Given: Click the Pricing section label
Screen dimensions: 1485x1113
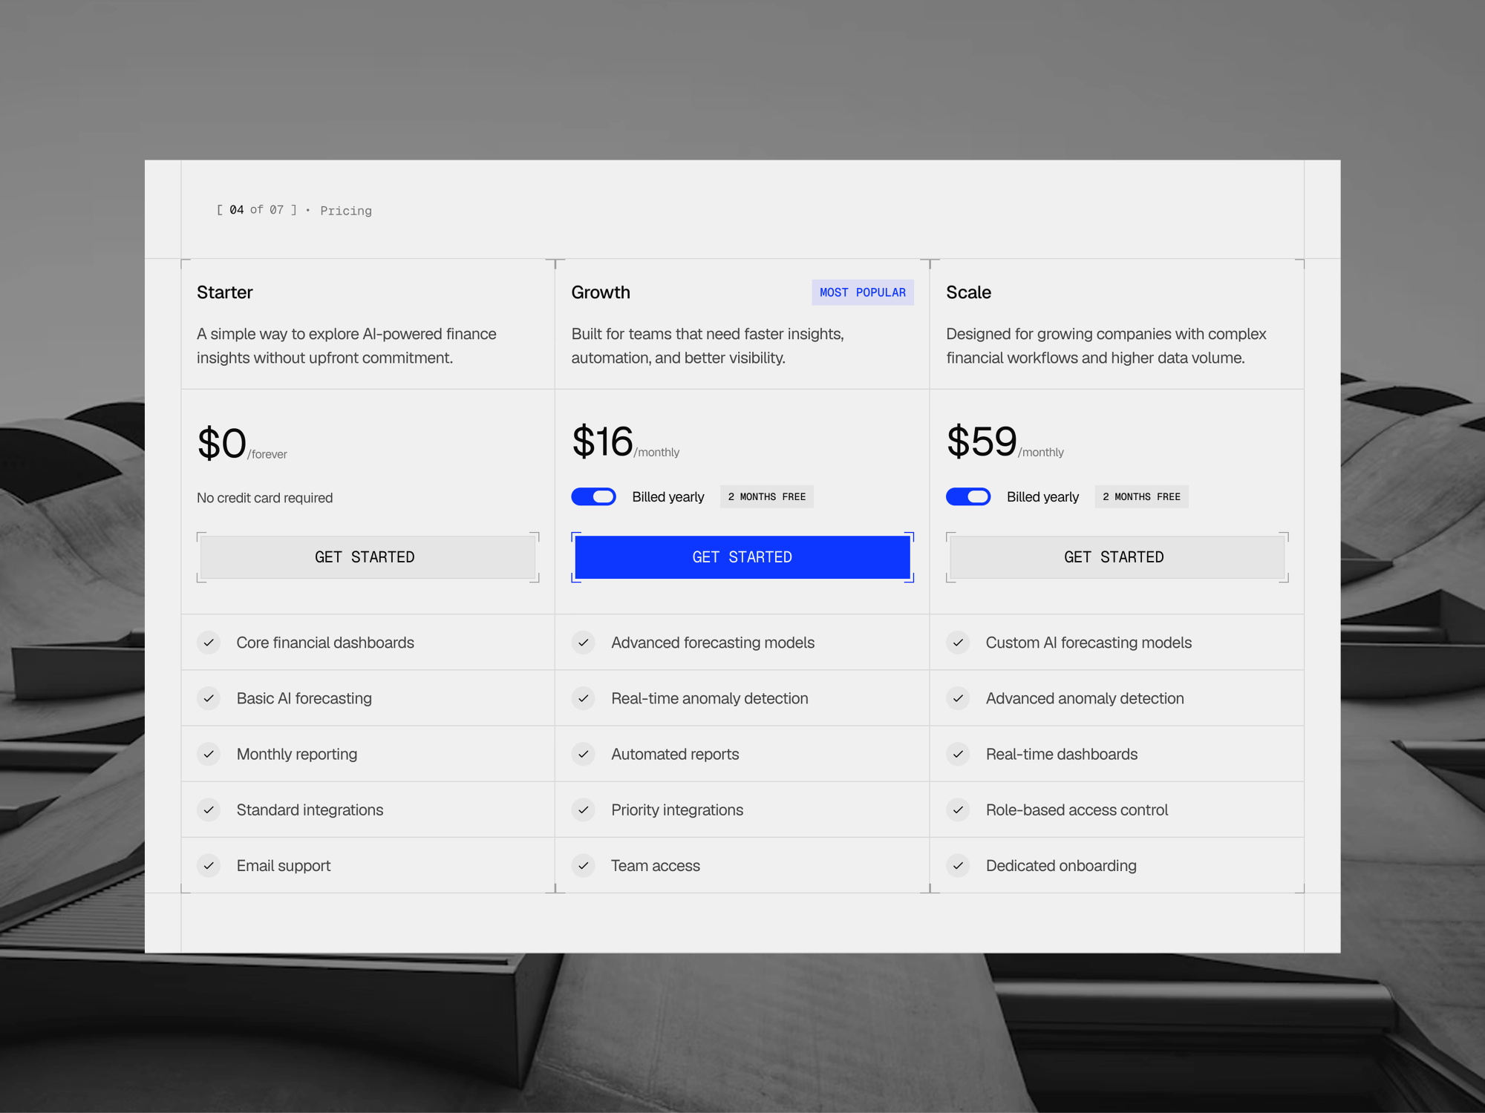Looking at the screenshot, I should (x=346, y=211).
